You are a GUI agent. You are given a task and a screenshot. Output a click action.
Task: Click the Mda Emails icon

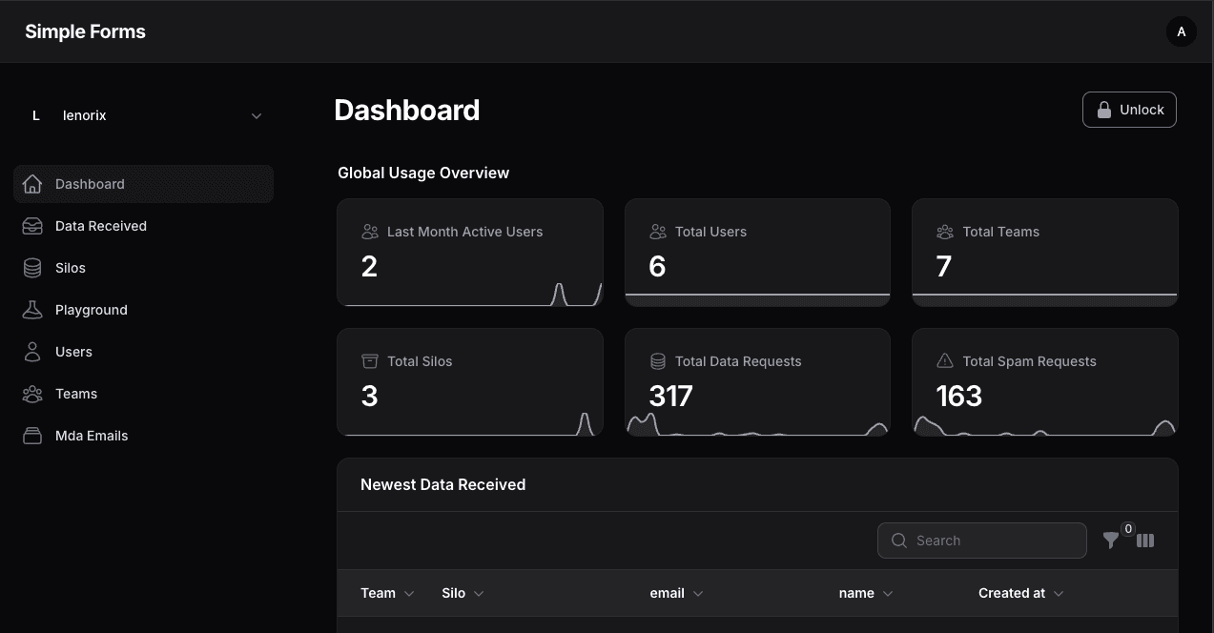tap(32, 436)
